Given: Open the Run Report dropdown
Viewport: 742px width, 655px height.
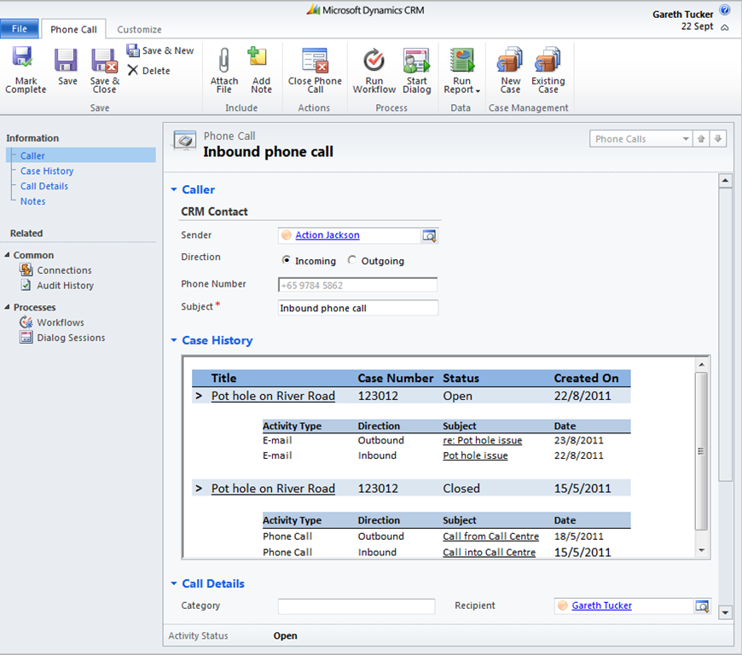Looking at the screenshot, I should pyautogui.click(x=462, y=70).
